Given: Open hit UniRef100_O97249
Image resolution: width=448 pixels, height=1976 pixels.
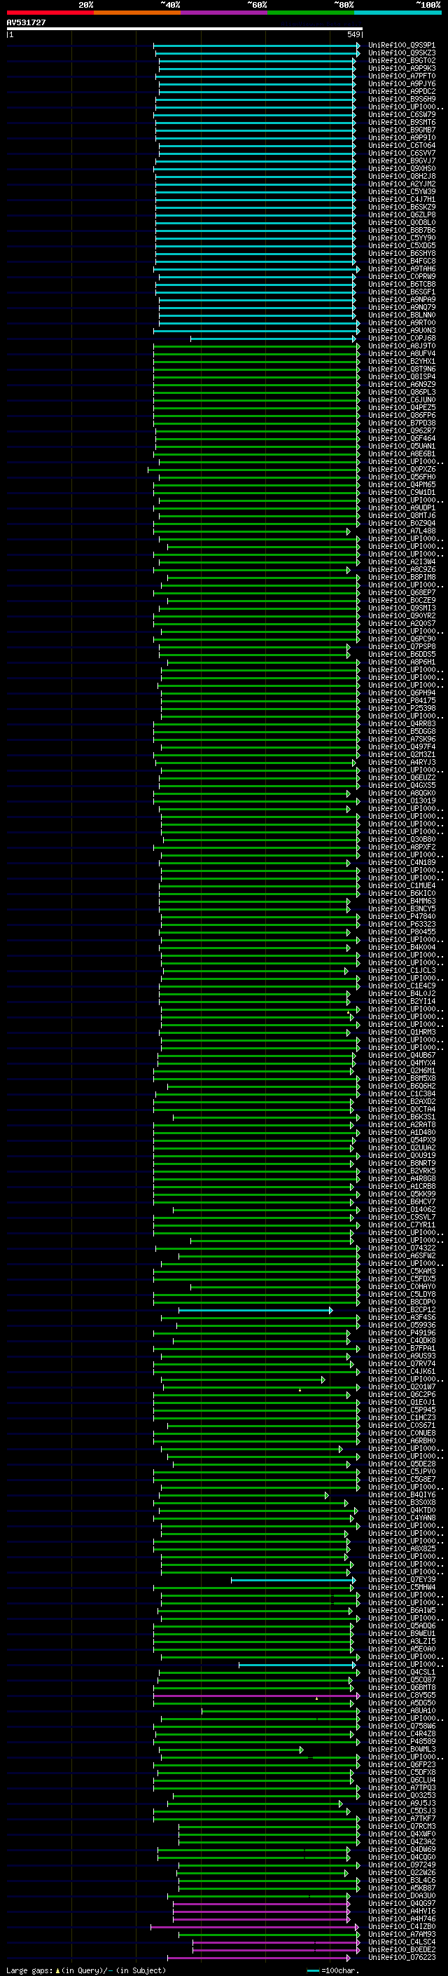Looking at the screenshot, I should (401, 1865).
